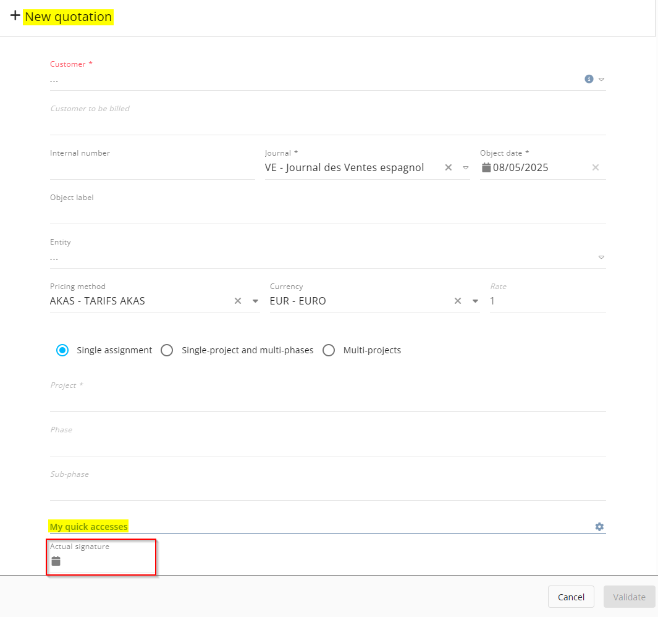Click the Validate button

(629, 597)
